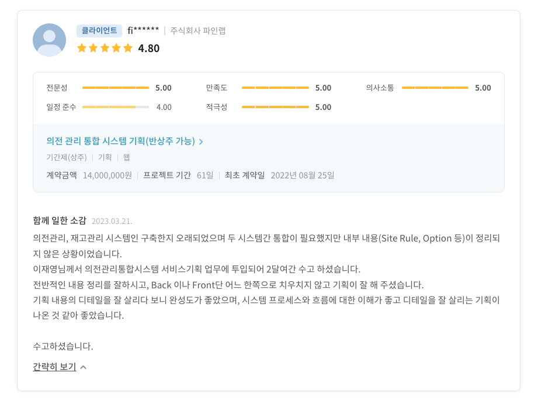538x400 pixels.
Task: Open the 의전 관리 통합 시스템 기획 project link
Action: [120, 141]
